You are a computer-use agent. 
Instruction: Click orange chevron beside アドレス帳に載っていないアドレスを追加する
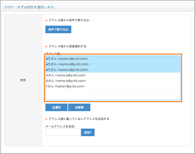tap(46, 119)
